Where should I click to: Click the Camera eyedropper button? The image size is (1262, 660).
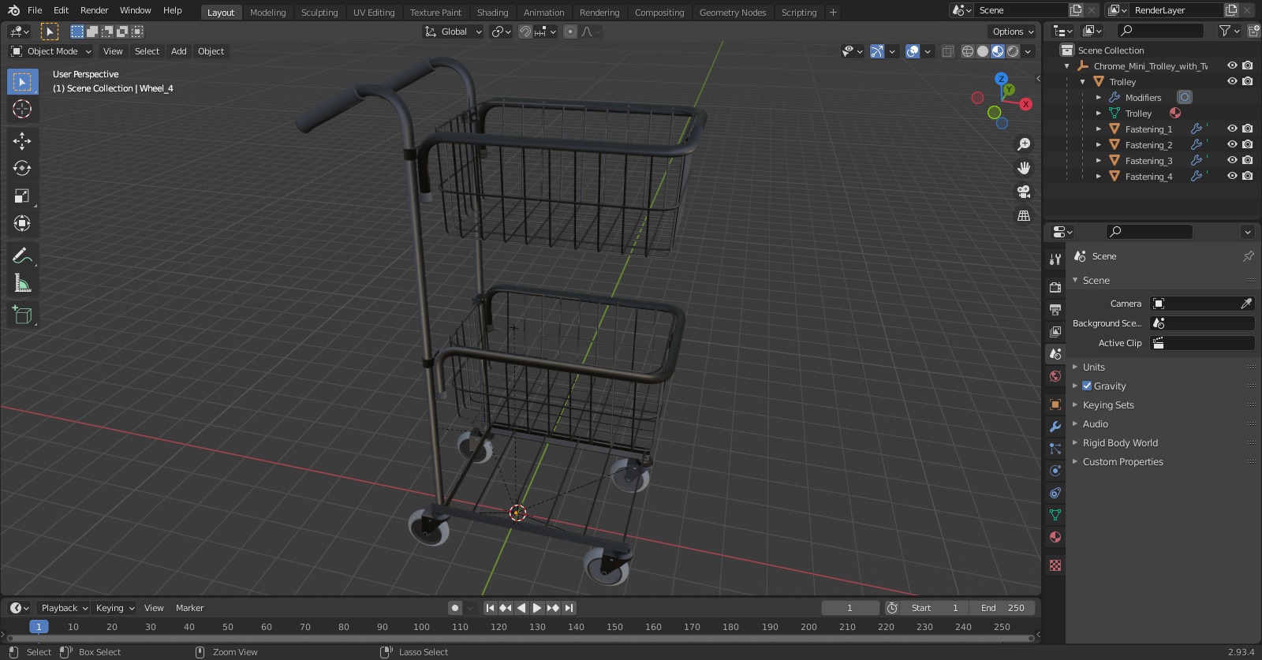coord(1246,304)
